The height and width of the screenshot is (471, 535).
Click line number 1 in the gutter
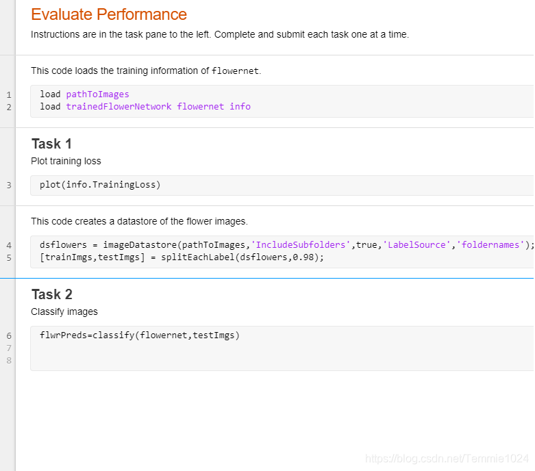[9, 94]
